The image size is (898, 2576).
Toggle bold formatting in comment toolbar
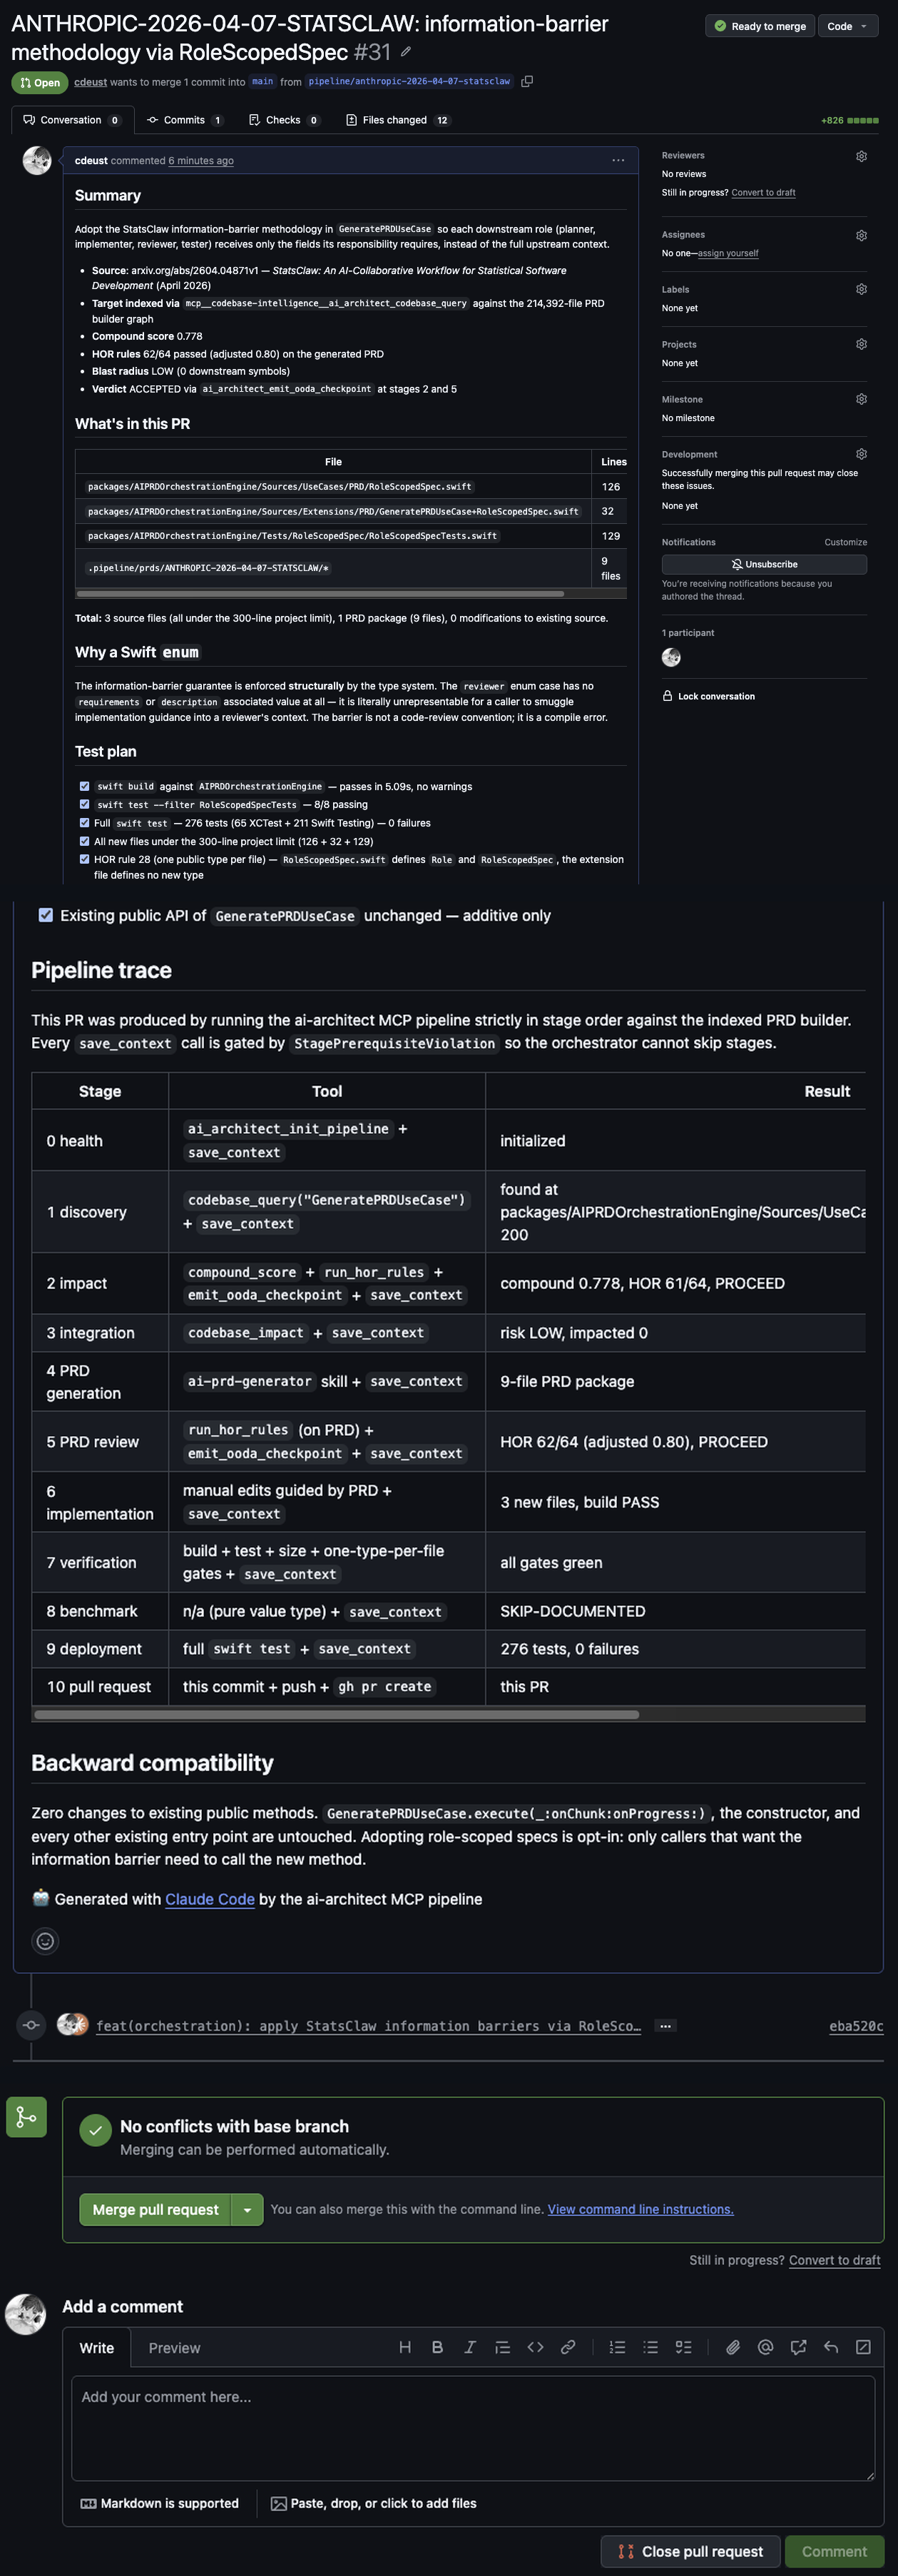coord(437,2347)
